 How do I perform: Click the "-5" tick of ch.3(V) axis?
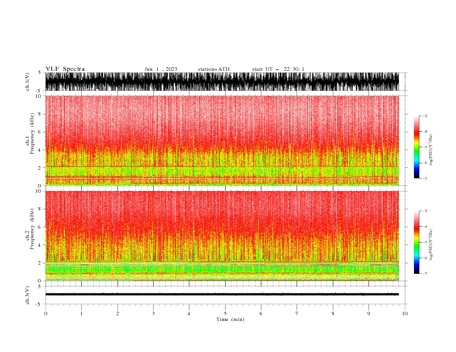(x=39, y=304)
